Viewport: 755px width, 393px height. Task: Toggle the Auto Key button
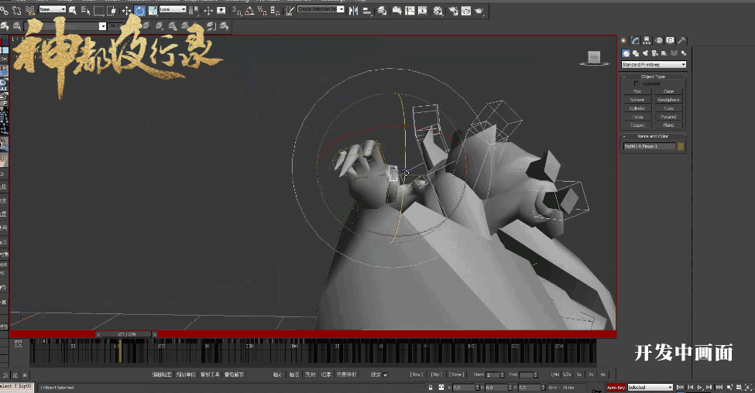[616, 387]
